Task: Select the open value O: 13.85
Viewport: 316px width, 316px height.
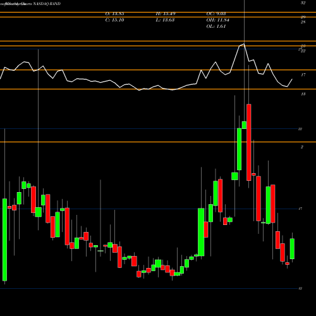Action: (x=114, y=14)
